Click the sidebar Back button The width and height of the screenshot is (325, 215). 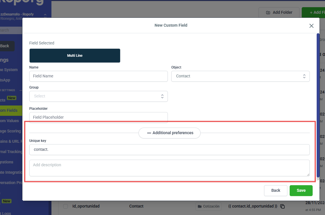click(x=5, y=46)
